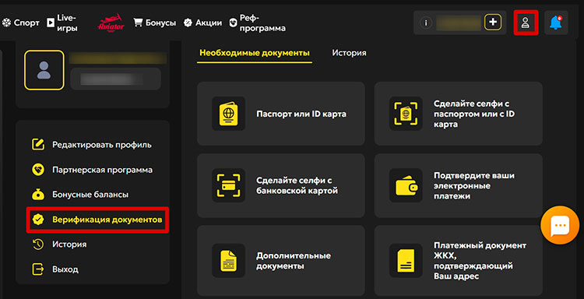Click the passport icon with globe
The image size is (584, 299).
(x=228, y=114)
